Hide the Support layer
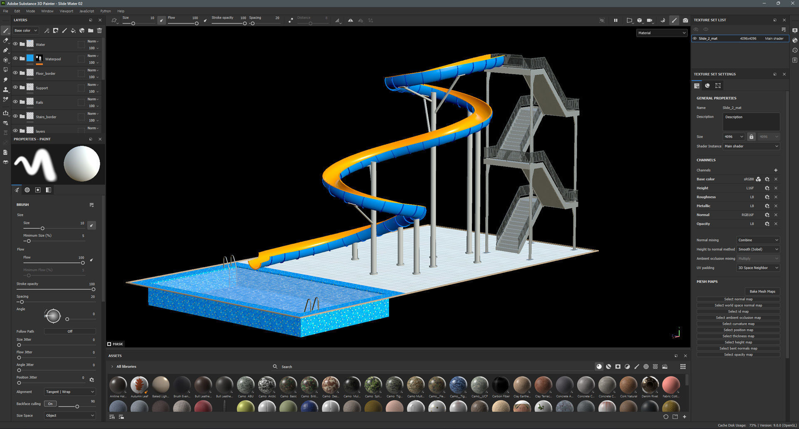The width and height of the screenshot is (799, 429). (x=15, y=87)
